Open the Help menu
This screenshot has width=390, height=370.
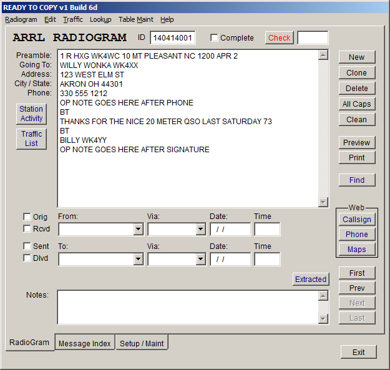[167, 19]
